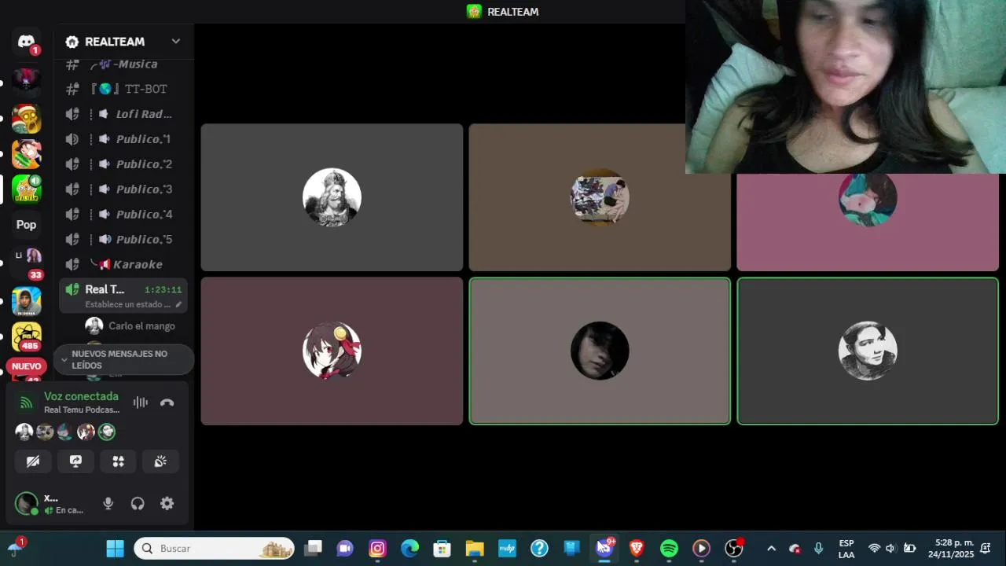This screenshot has width=1006, height=566.
Task: Join the Publico.°2 voice channel
Action: tap(124, 164)
